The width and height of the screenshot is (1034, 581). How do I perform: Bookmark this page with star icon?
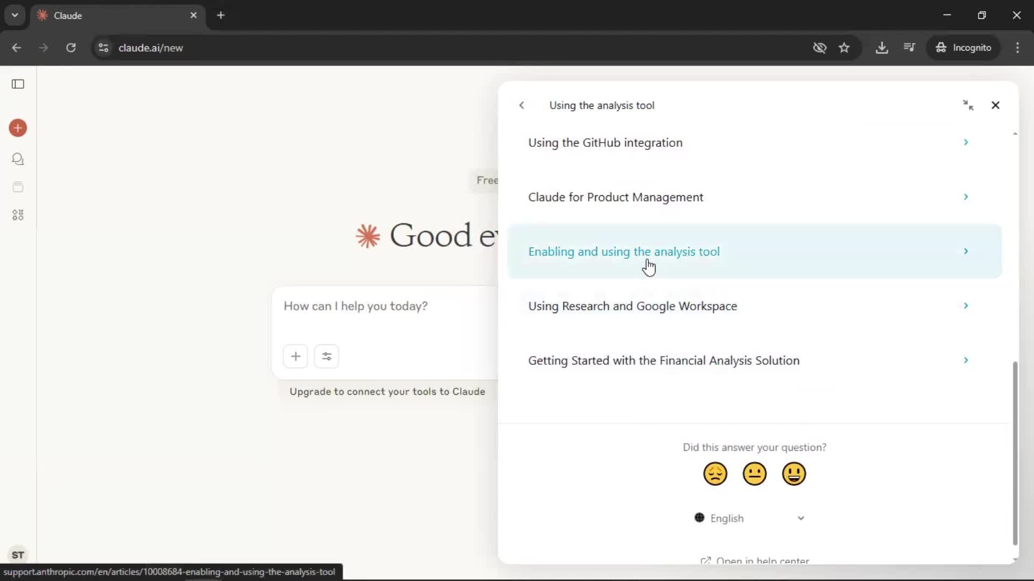pyautogui.click(x=844, y=48)
